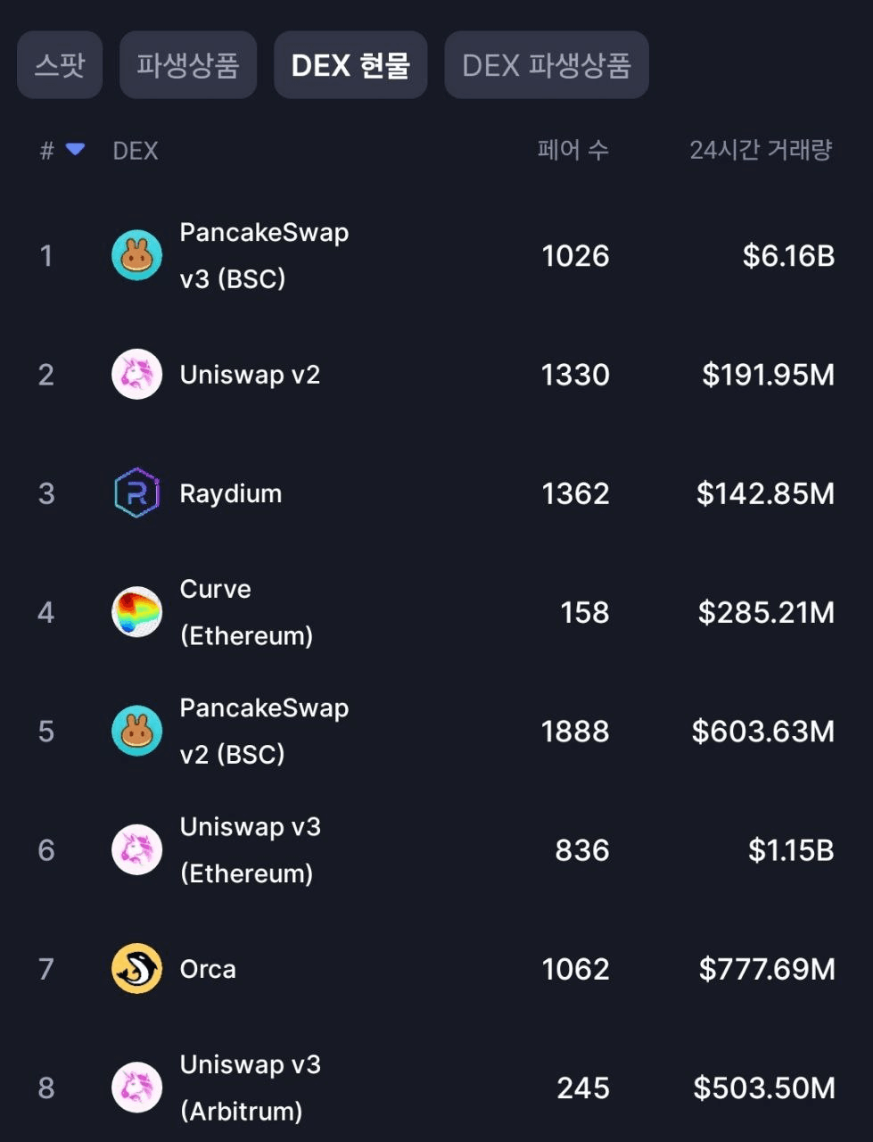Click the Uniswap v3 (Arbitrum) unicorn logo
Screen dimensions: 873x1142
[136, 1088]
